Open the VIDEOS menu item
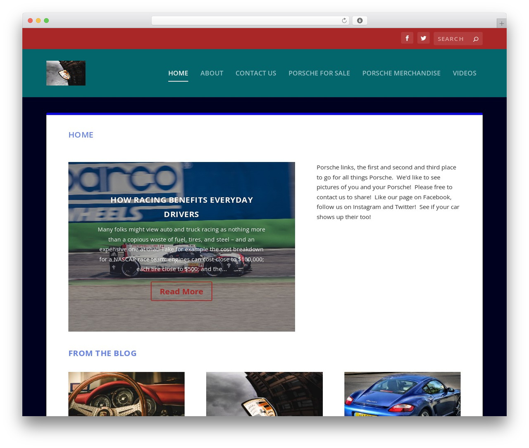529x448 pixels. pos(465,73)
